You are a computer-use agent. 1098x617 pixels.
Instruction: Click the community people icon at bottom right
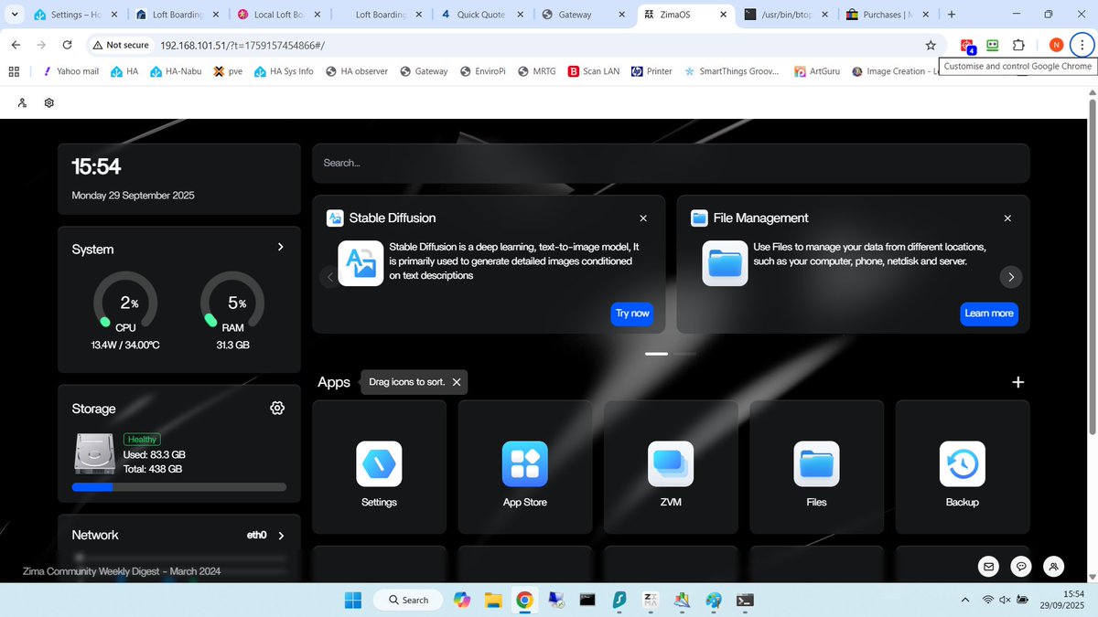pyautogui.click(x=1054, y=566)
